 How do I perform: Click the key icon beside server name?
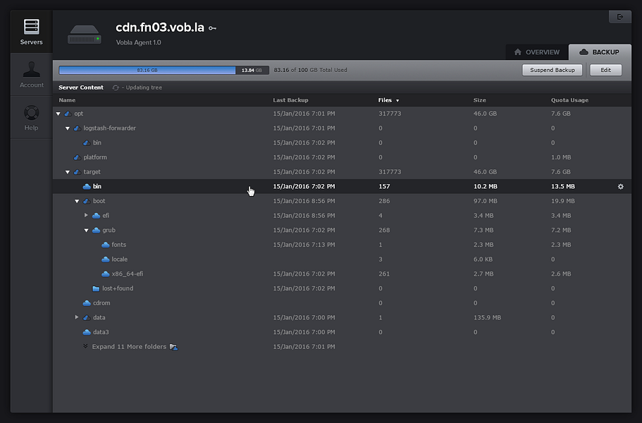tap(212, 28)
